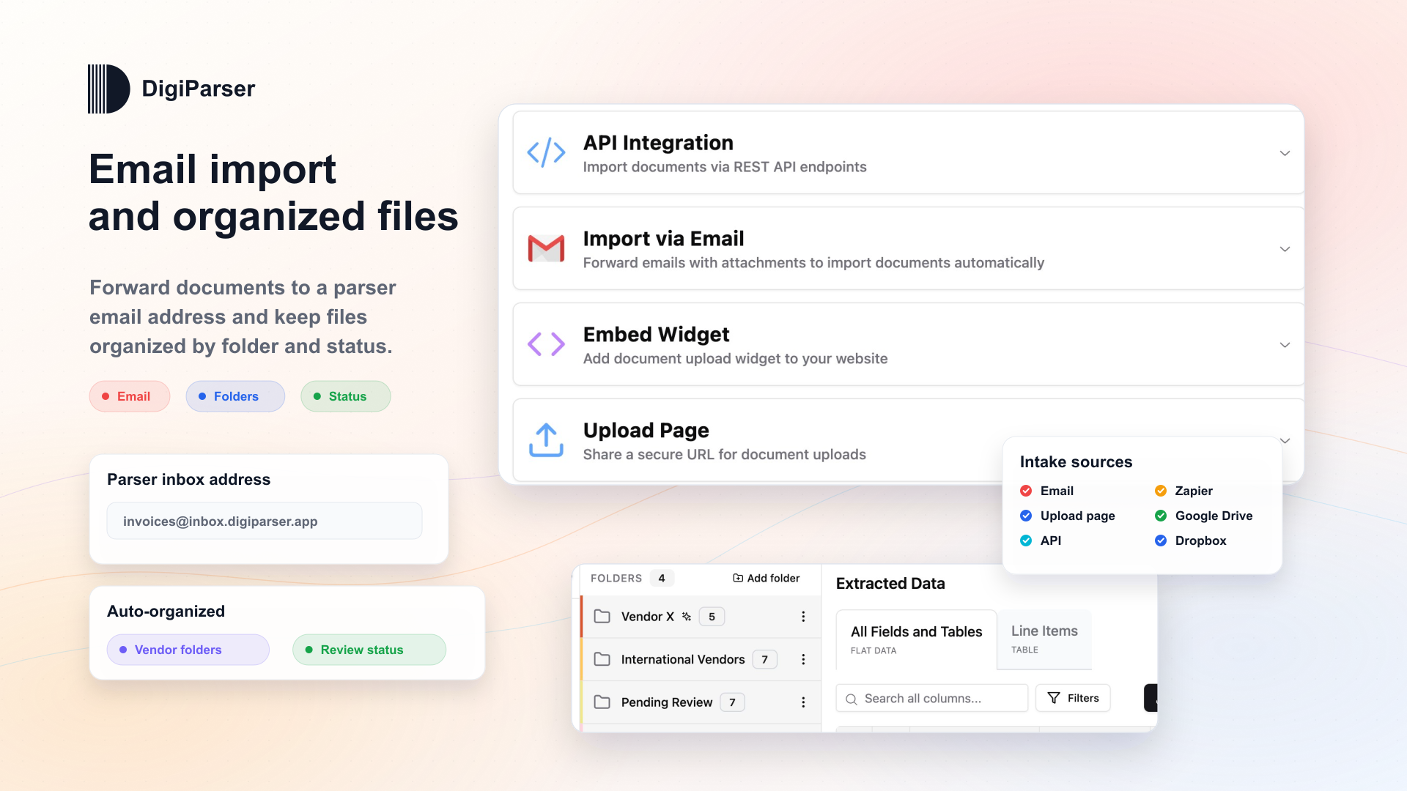The width and height of the screenshot is (1407, 791).
Task: Open Pending Review three-dot menu
Action: pos(803,702)
